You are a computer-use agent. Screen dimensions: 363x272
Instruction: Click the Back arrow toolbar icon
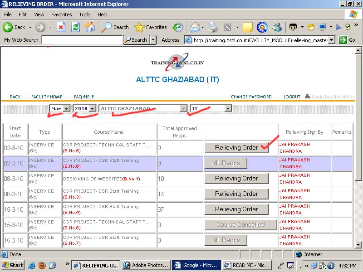pyautogui.click(x=8, y=27)
